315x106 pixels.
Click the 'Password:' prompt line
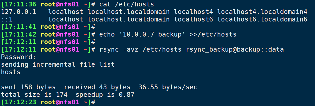(x=19, y=57)
